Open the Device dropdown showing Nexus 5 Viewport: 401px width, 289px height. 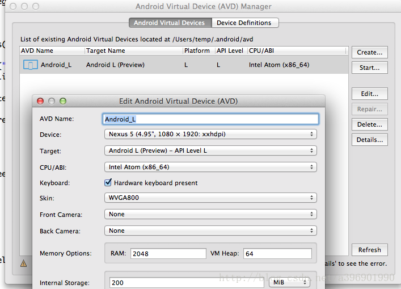pyautogui.click(x=210, y=134)
